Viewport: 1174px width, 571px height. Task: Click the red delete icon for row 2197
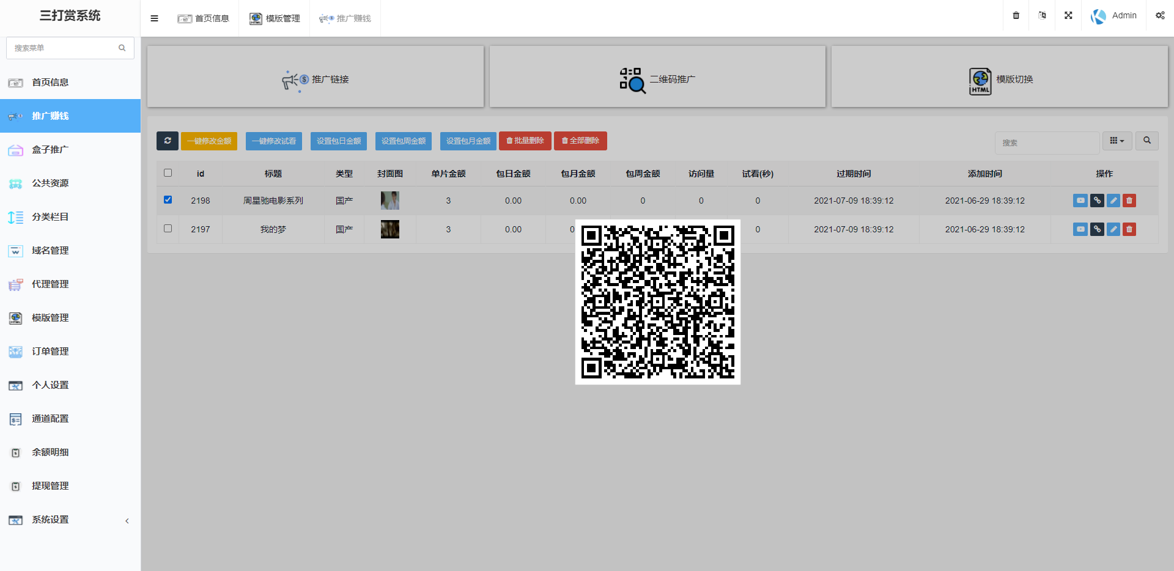pyautogui.click(x=1129, y=229)
